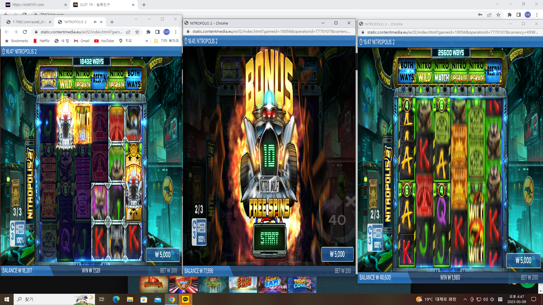The width and height of the screenshot is (543, 305).
Task: Select the NITROPOLIS 2 tab in left window
Action: 75,22
